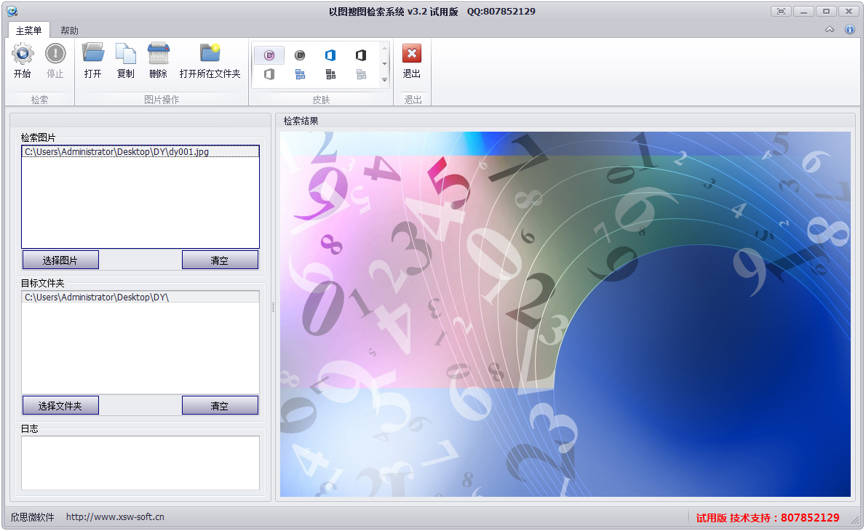Screen dimensions: 866x531
Task: Click the 开始 start search icon
Action: click(x=22, y=54)
